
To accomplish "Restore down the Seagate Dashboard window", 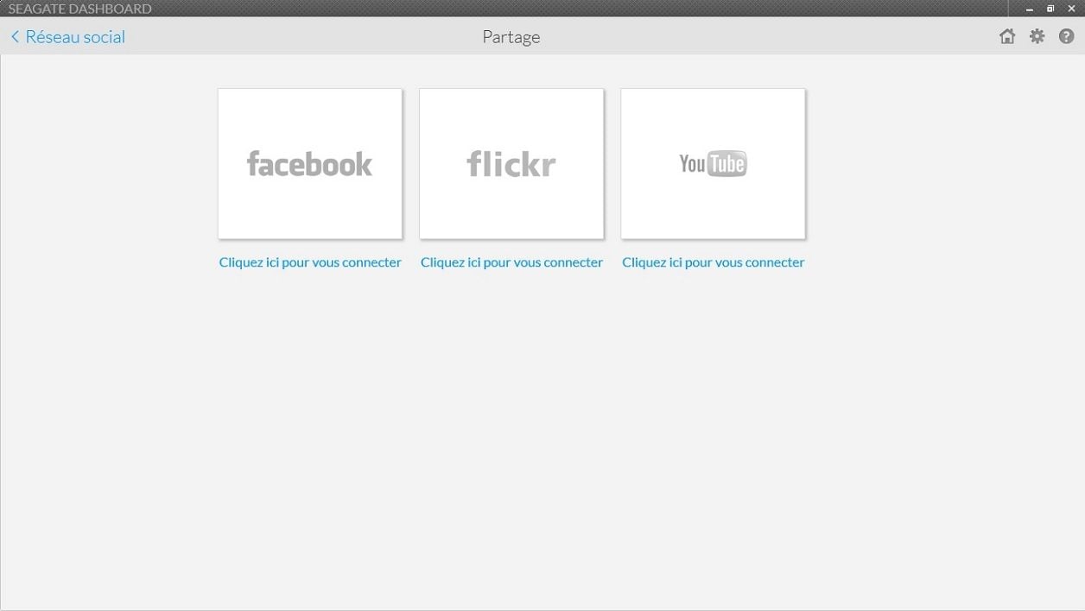I will click(1050, 9).
